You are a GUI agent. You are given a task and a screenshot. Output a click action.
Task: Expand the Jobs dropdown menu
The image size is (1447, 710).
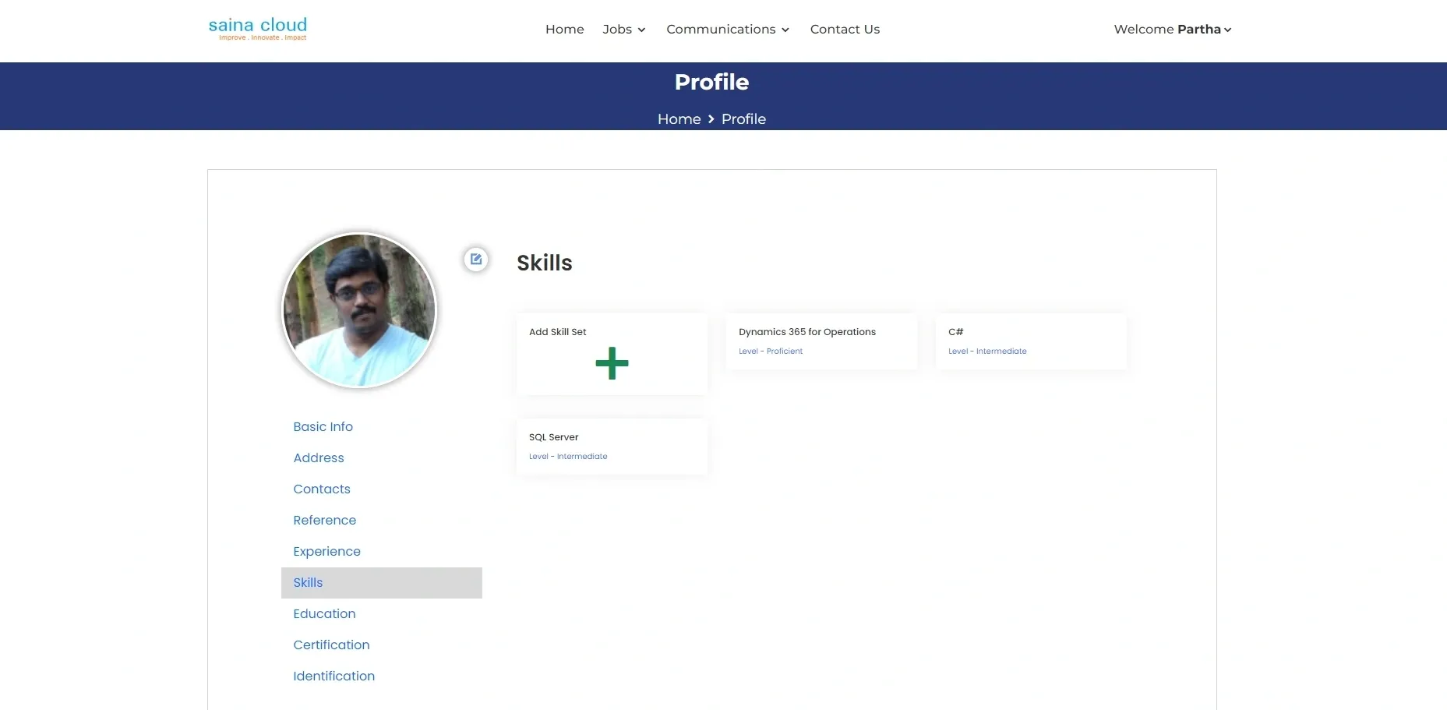pos(623,30)
